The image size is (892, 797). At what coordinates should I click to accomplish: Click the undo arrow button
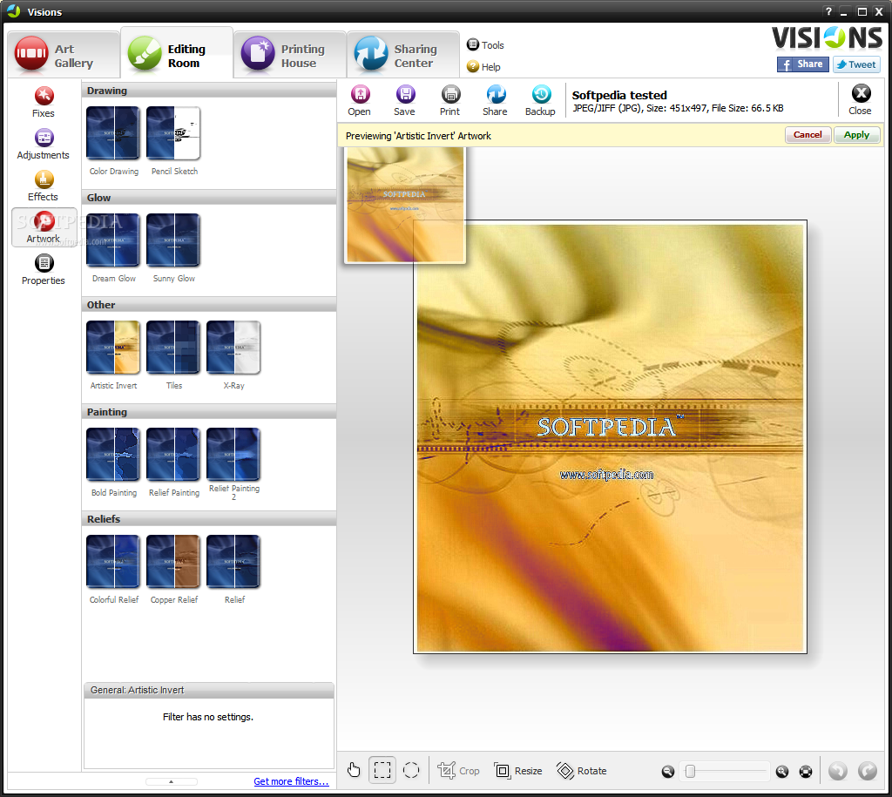(x=838, y=771)
